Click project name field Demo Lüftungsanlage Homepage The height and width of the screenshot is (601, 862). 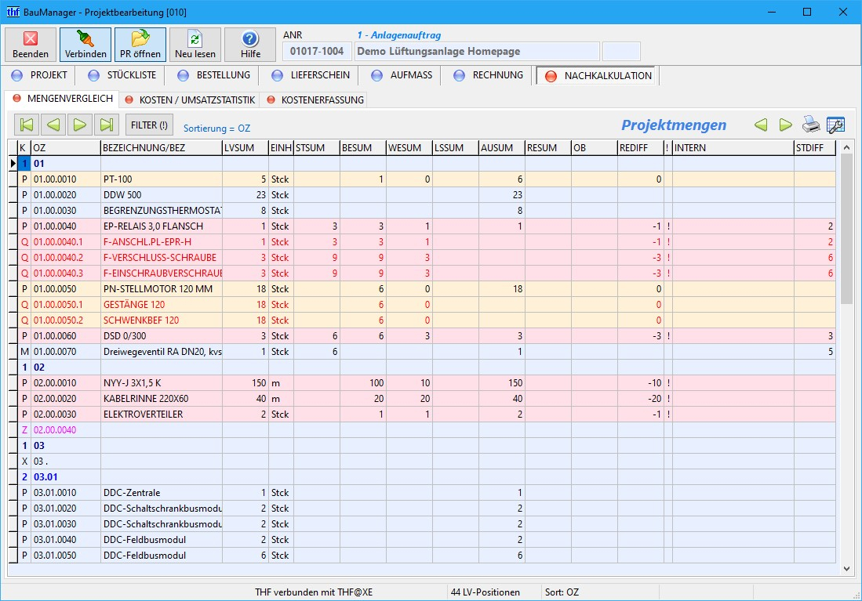[x=477, y=52]
